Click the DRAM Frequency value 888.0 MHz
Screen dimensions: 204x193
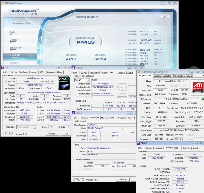[x=180, y=169]
